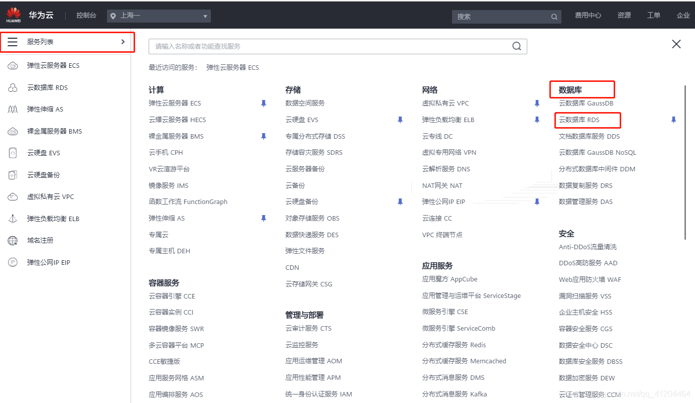
Task: Click the hamburger icon beside 服务列表
Action: [13, 42]
